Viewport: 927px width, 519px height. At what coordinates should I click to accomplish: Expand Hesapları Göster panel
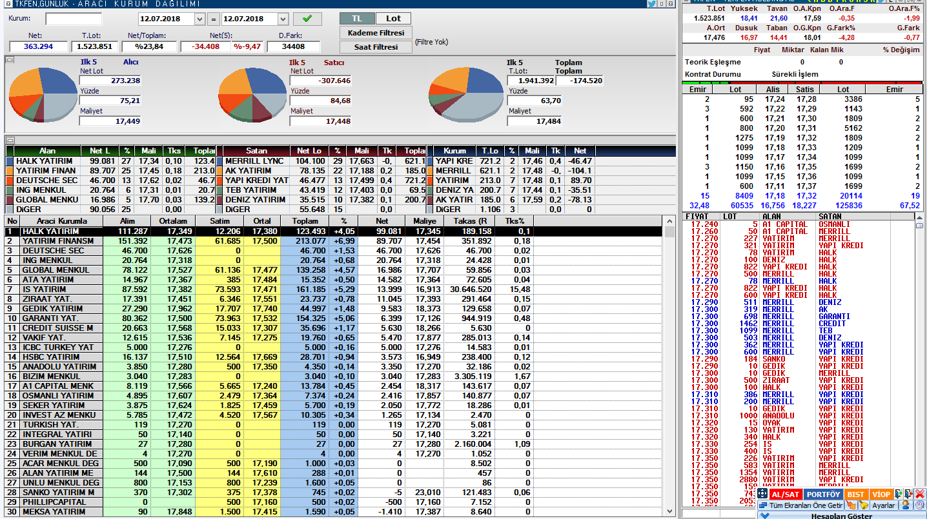[x=842, y=515]
